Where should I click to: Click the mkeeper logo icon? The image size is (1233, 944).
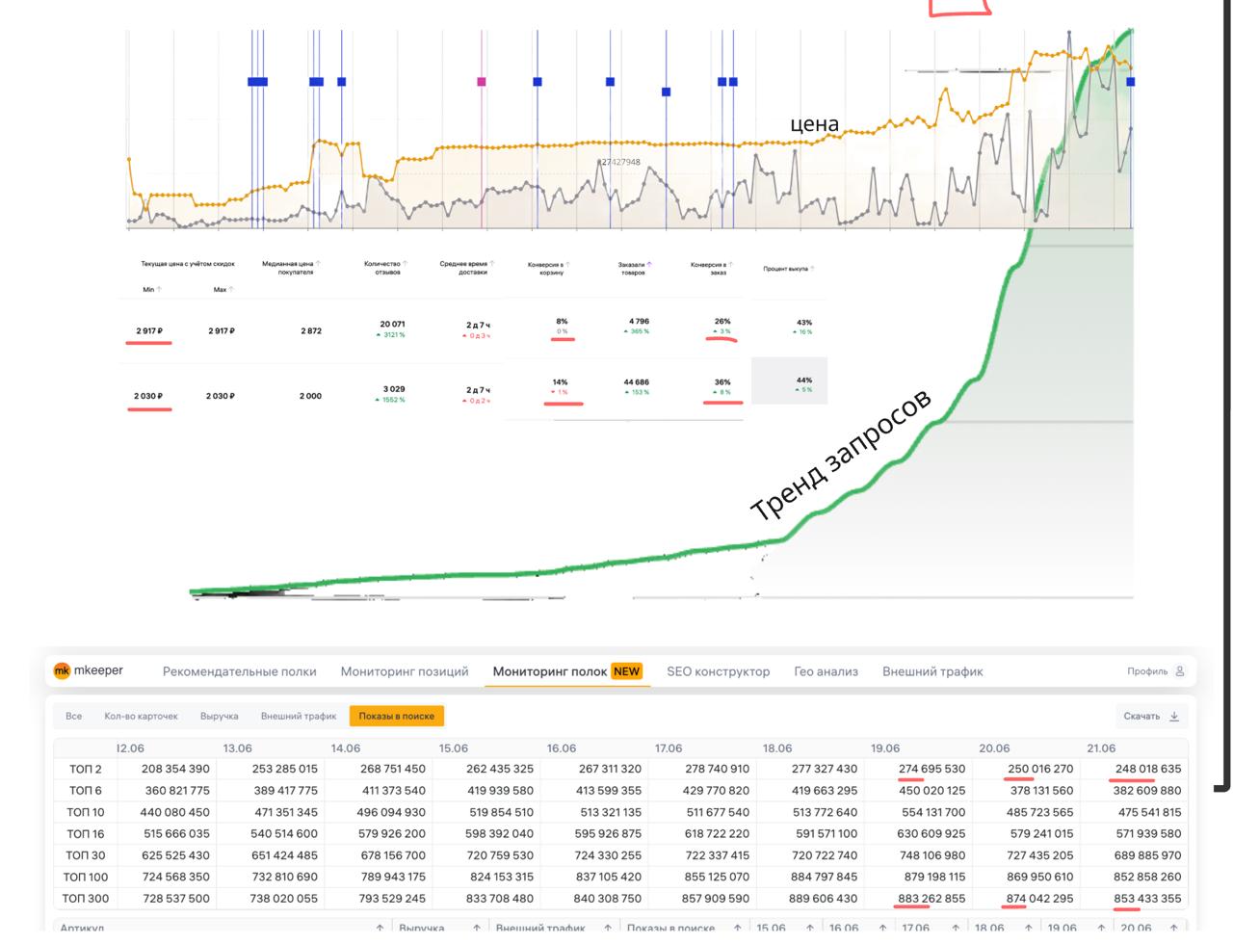(x=62, y=670)
